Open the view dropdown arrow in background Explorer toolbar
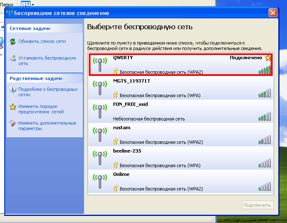 pos(33,5)
